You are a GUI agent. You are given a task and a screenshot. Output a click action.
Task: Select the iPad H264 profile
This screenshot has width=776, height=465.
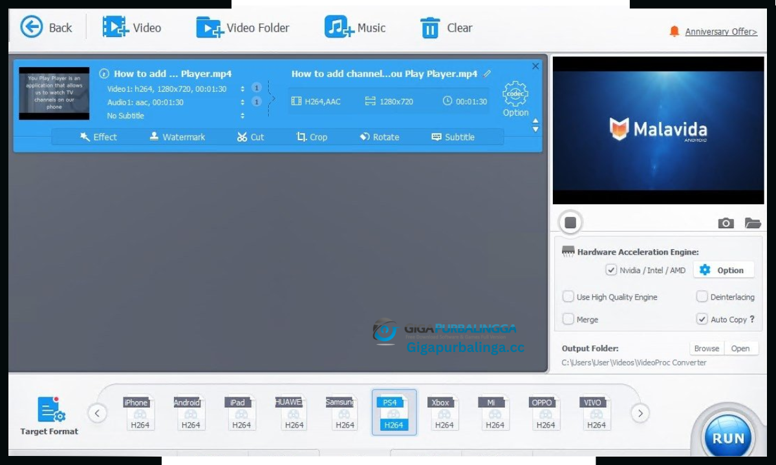pyautogui.click(x=240, y=412)
